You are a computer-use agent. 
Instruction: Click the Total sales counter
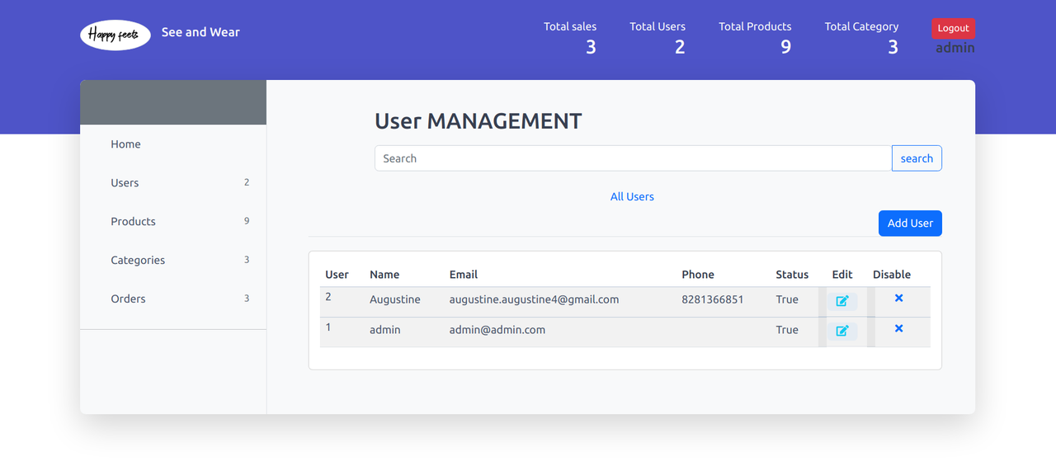pyautogui.click(x=570, y=38)
